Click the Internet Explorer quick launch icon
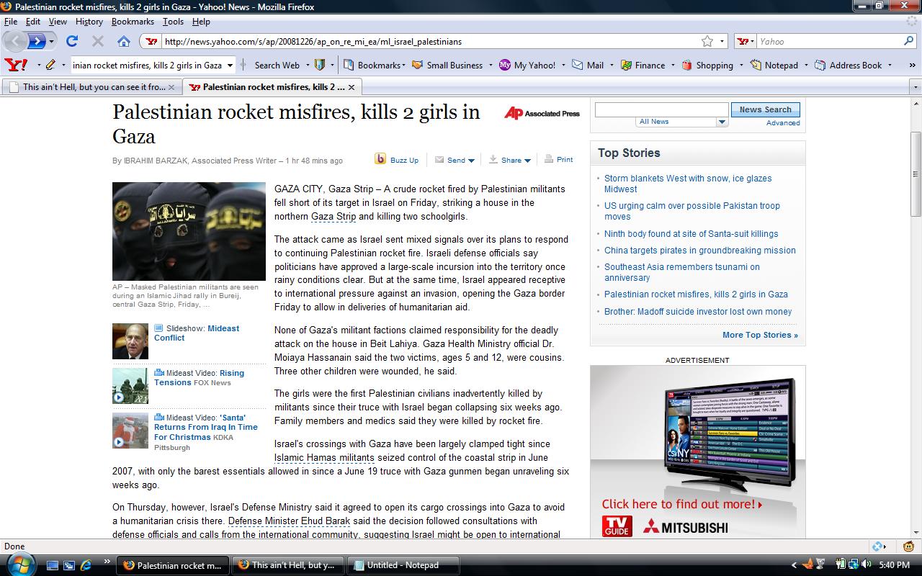Image resolution: width=922 pixels, height=576 pixels. [86, 565]
